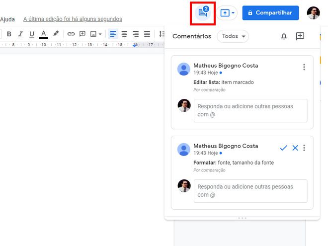Open the Todos filter dropdown
Screen dimensions: 328x246
point(233,36)
